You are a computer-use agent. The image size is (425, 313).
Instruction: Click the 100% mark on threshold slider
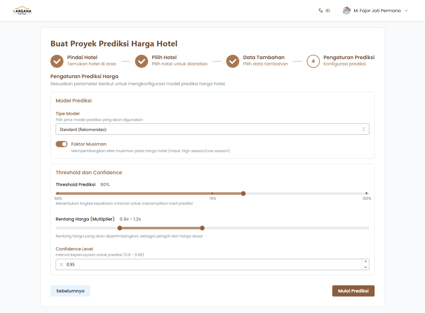pos(367,193)
